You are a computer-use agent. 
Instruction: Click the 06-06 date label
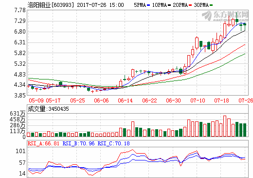coord(101,100)
